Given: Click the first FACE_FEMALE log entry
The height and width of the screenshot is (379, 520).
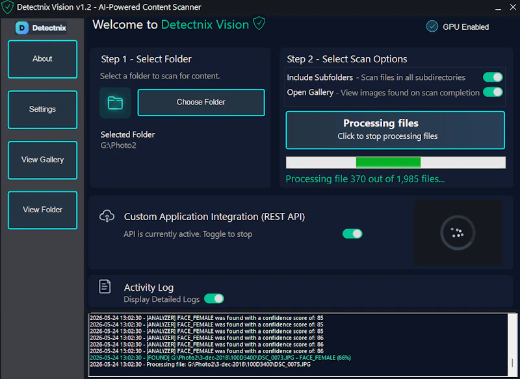Looking at the screenshot, I should click(x=206, y=318).
